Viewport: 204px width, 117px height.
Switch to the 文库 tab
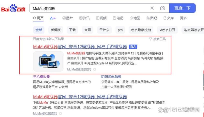(169, 18)
